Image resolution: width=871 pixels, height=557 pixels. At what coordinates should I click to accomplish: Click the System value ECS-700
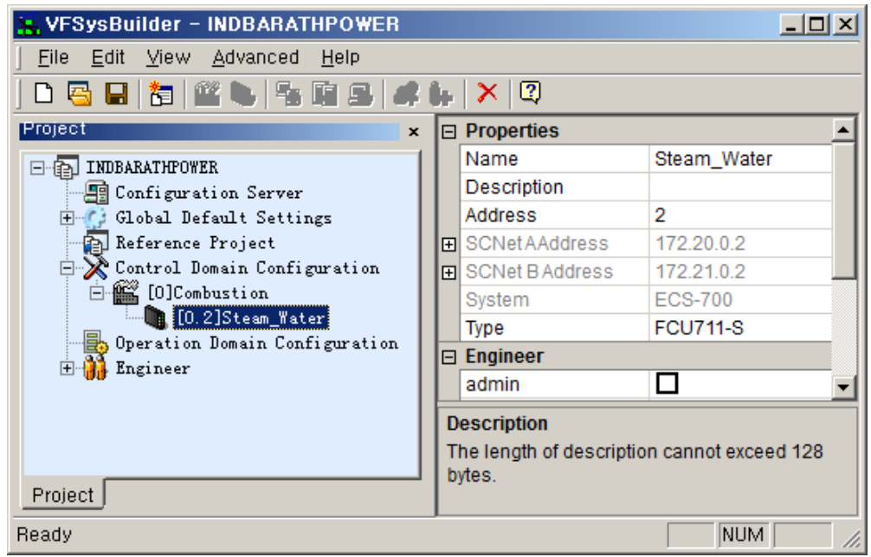point(740,299)
